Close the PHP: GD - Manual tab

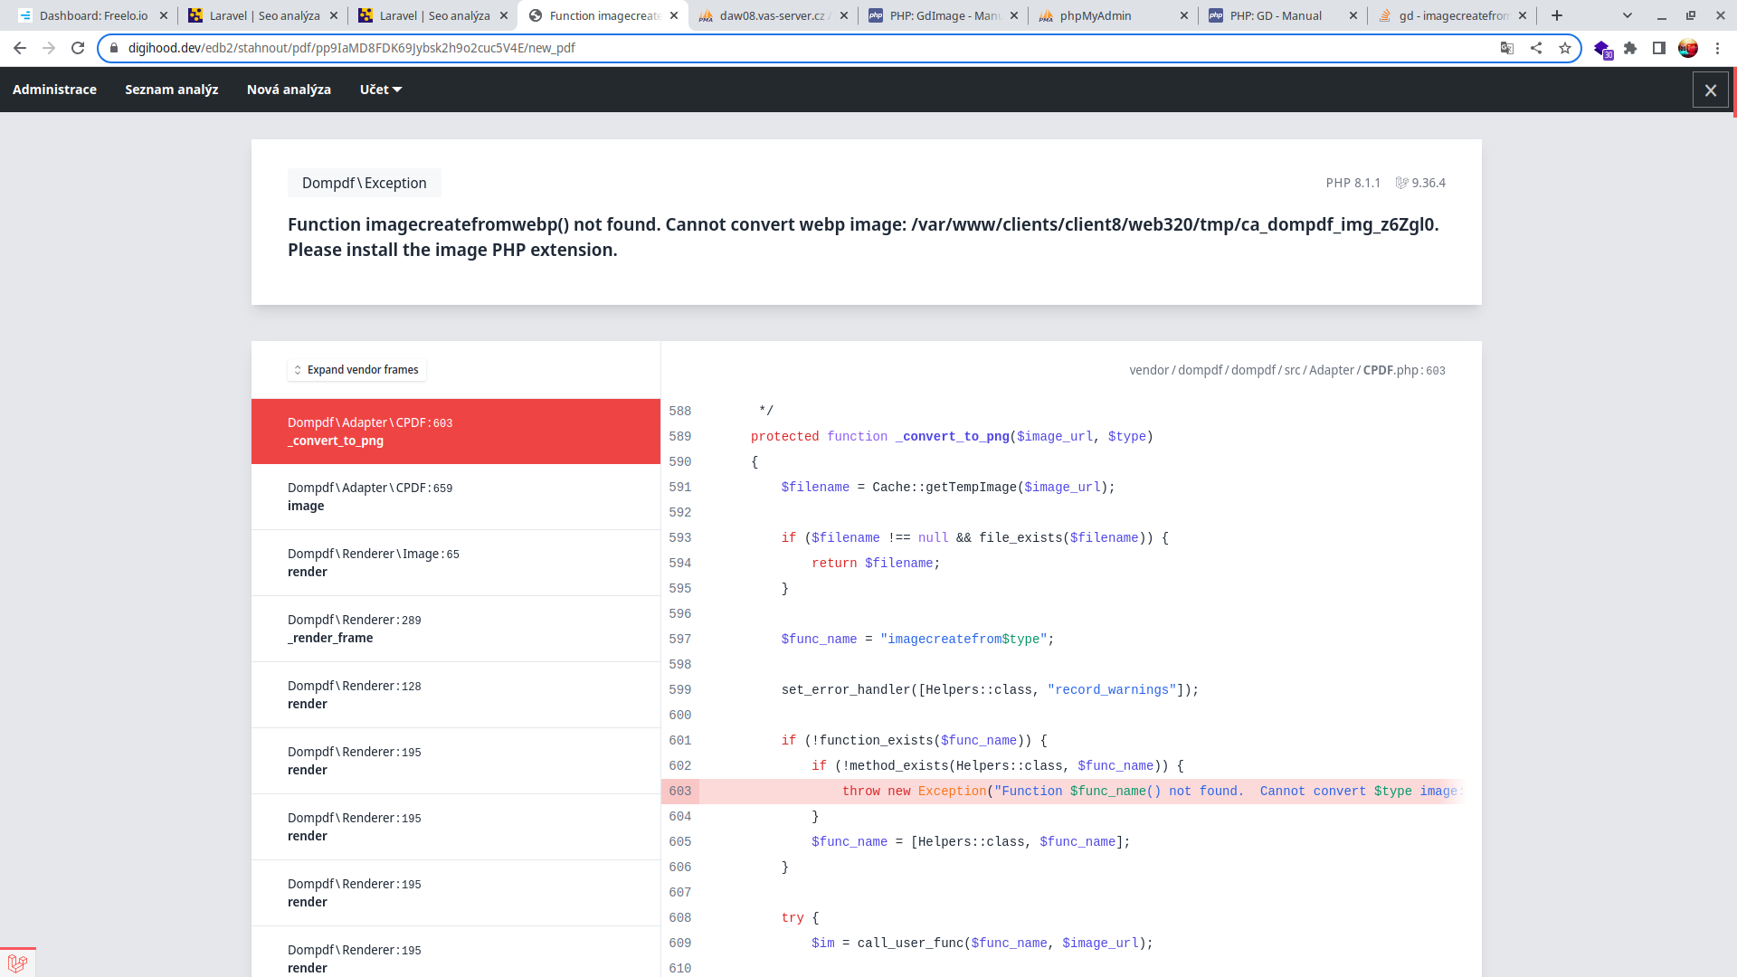point(1353,15)
